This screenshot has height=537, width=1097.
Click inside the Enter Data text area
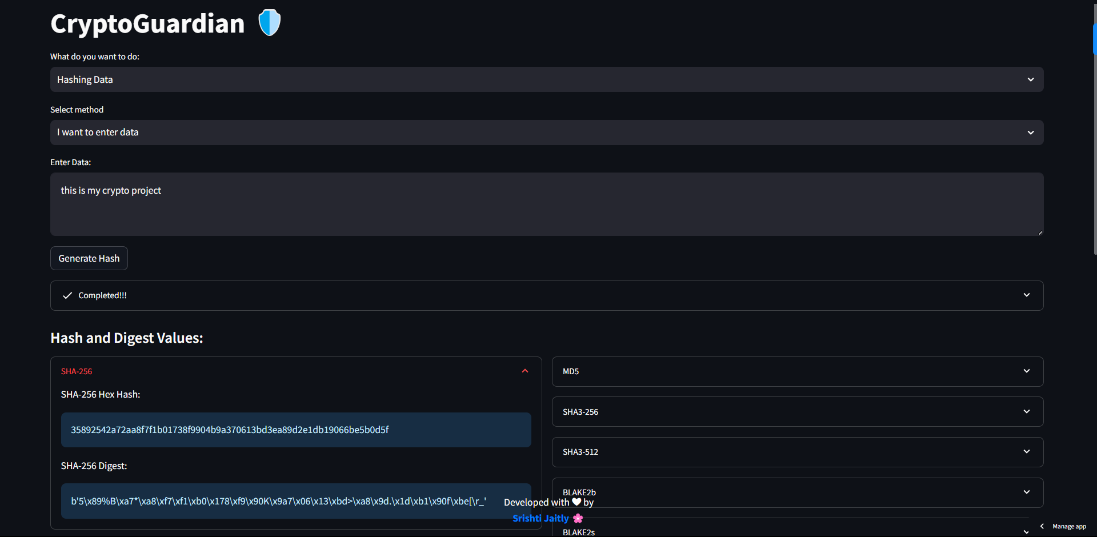coord(547,205)
